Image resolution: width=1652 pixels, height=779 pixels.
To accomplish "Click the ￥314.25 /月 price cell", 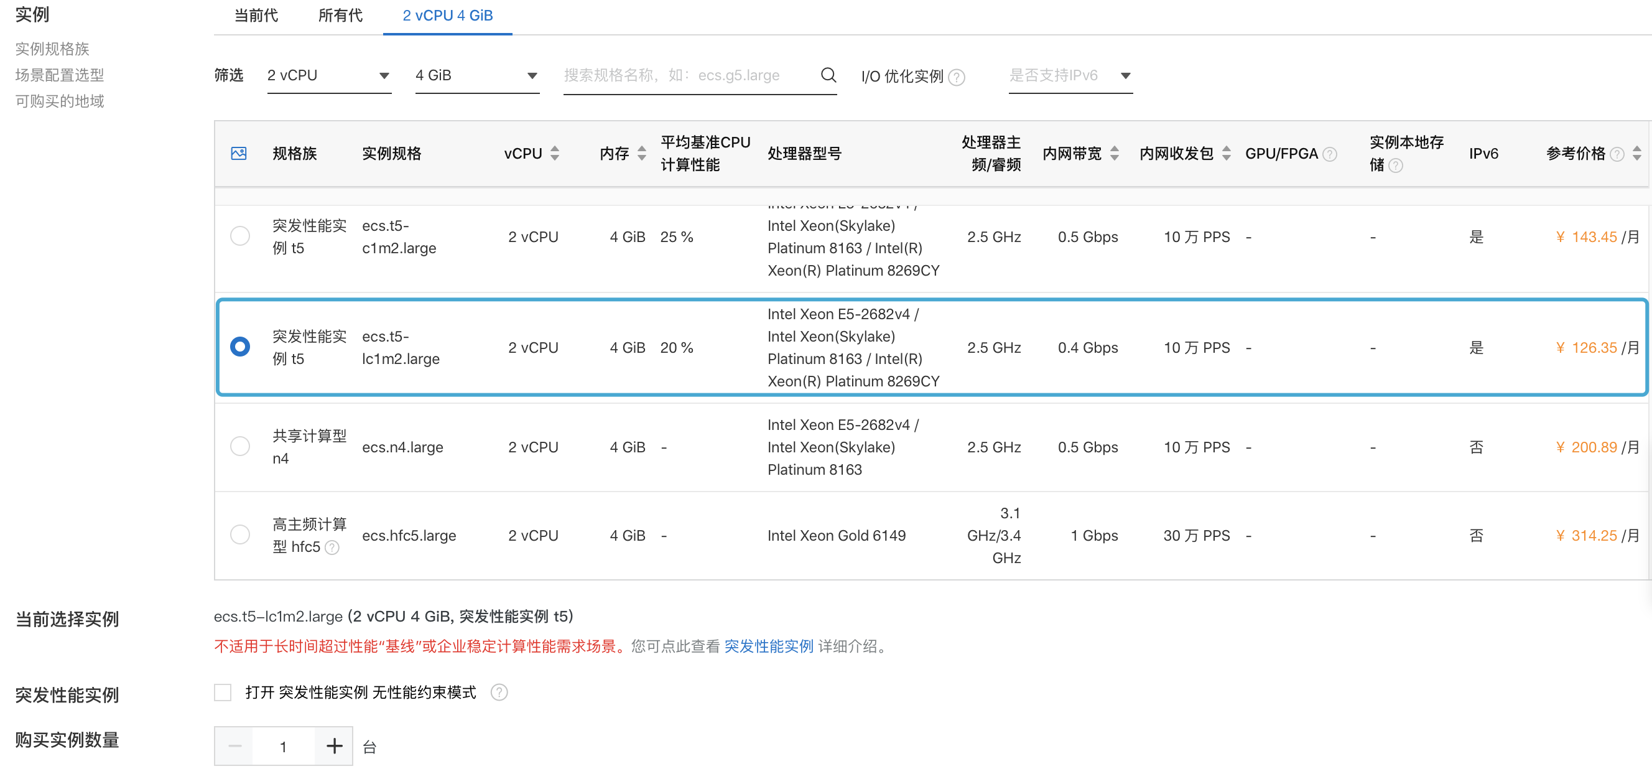I will click(1597, 535).
